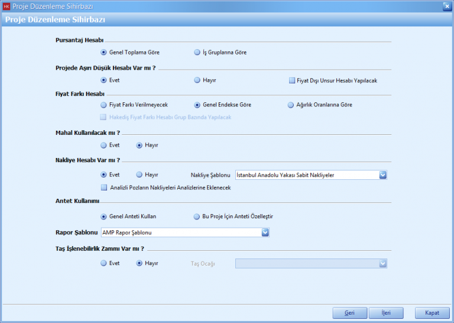Close the Proje Düzenleme Sihirbazı window
The height and width of the screenshot is (323, 454).
(446, 7)
